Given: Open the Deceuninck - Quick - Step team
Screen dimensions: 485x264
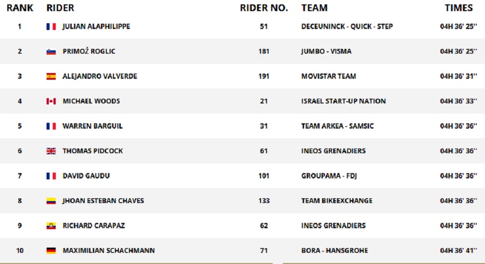Looking at the screenshot, I should click(x=347, y=27).
